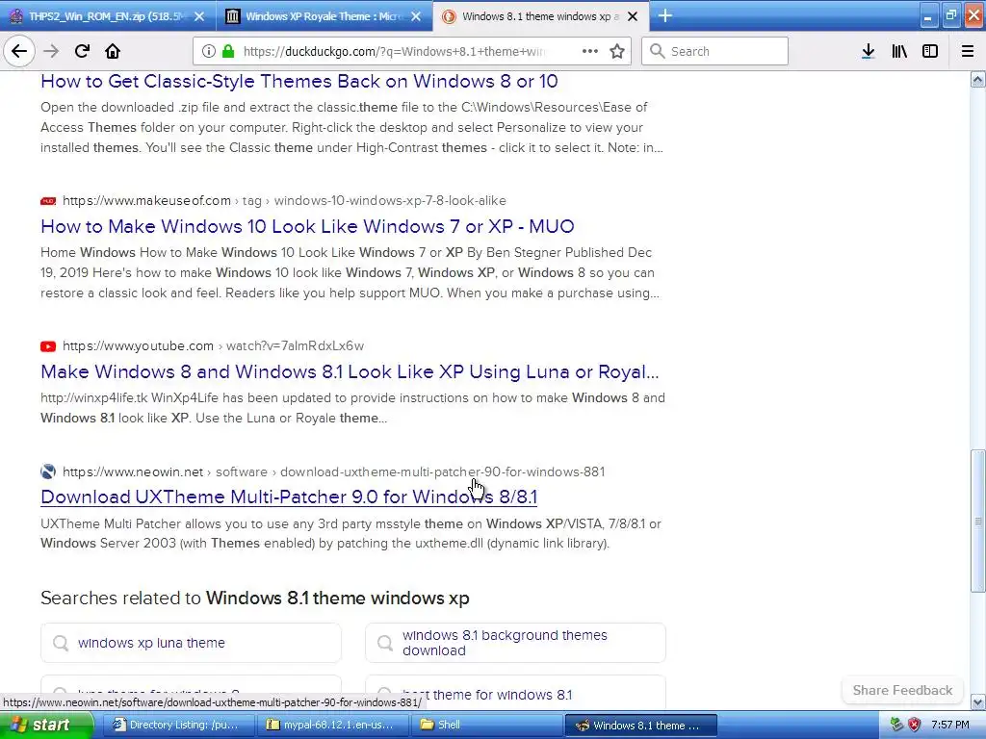Focus the Search box in toolbar
This screenshot has width=986, height=739.
click(x=714, y=51)
